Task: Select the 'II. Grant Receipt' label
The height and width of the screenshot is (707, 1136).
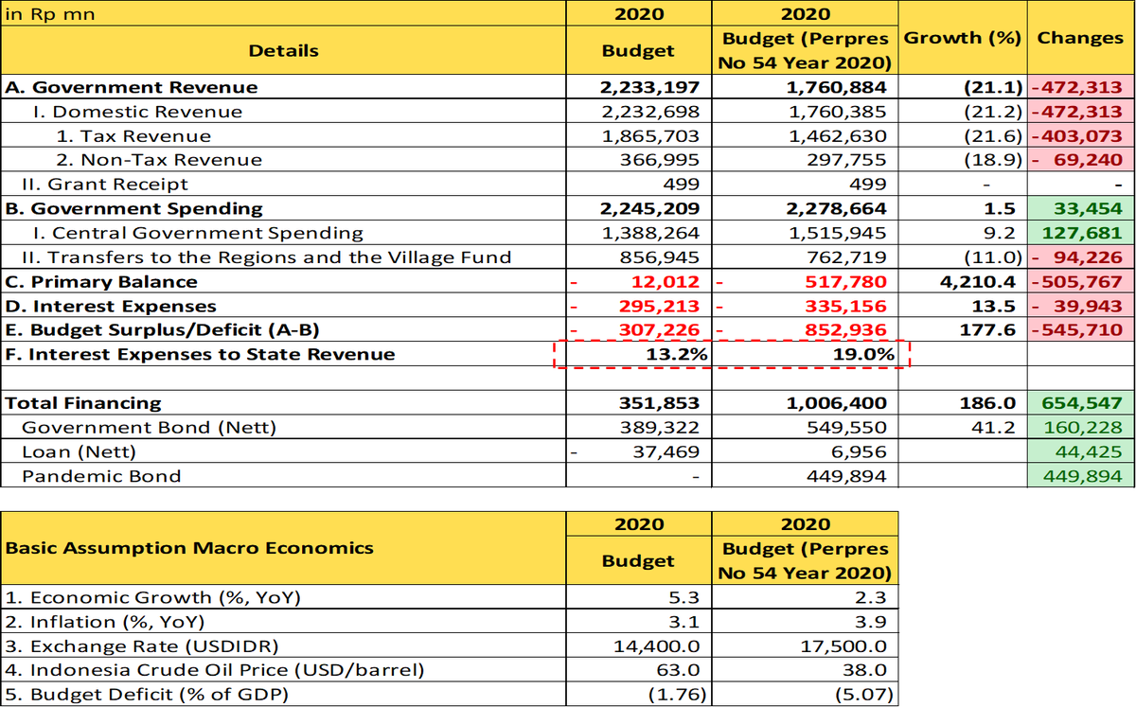Action: point(105,185)
